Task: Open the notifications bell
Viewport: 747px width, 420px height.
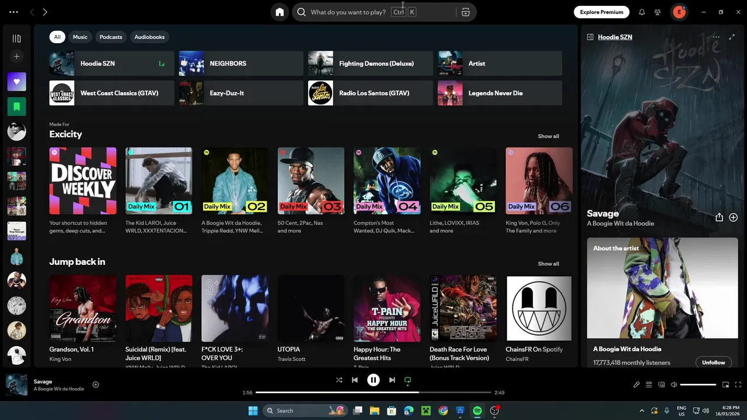Action: (642, 12)
